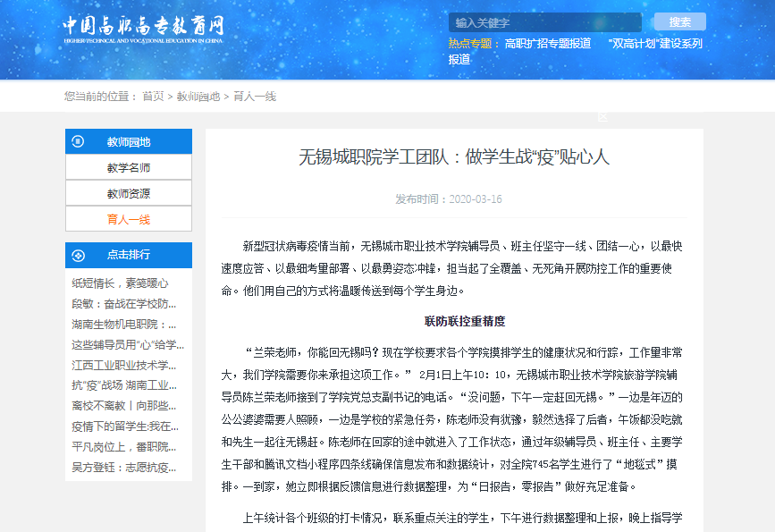
Task: Open the 高职扩招专题报道 hot topic link
Action: click(548, 44)
